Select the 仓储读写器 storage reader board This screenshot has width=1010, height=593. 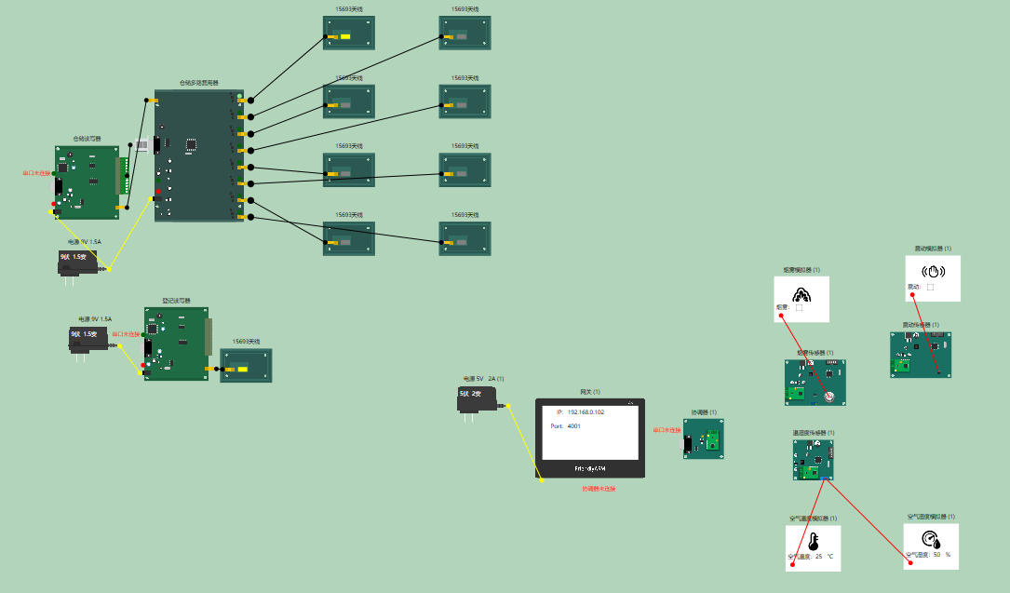87,182
